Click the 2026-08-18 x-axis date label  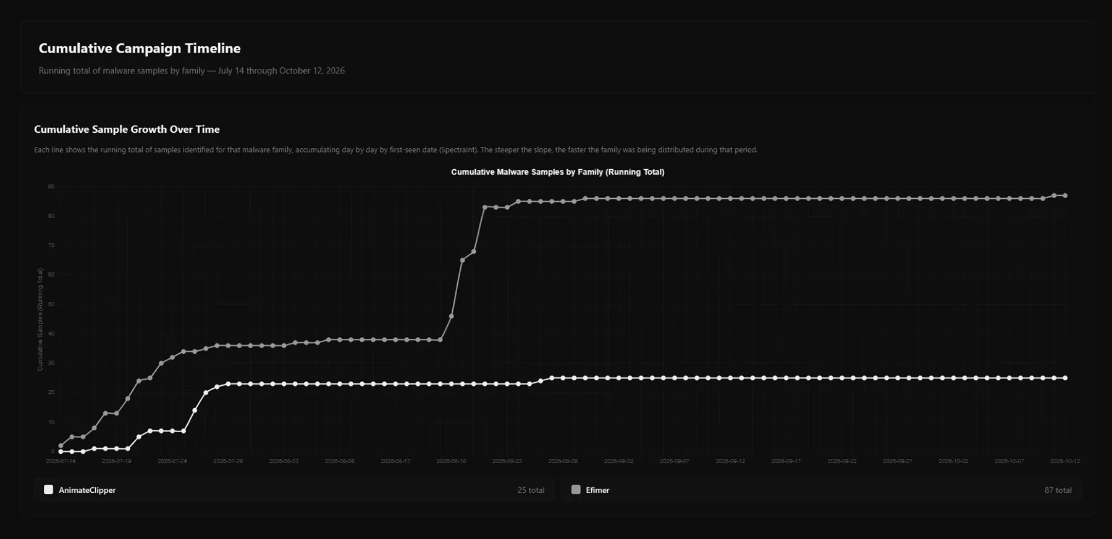[451, 461]
